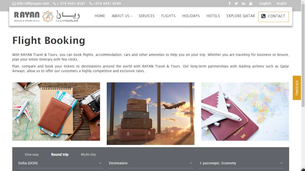Screen dimensions: 305x171
Task: Open the YouTube social icon
Action: pos(251,4)
